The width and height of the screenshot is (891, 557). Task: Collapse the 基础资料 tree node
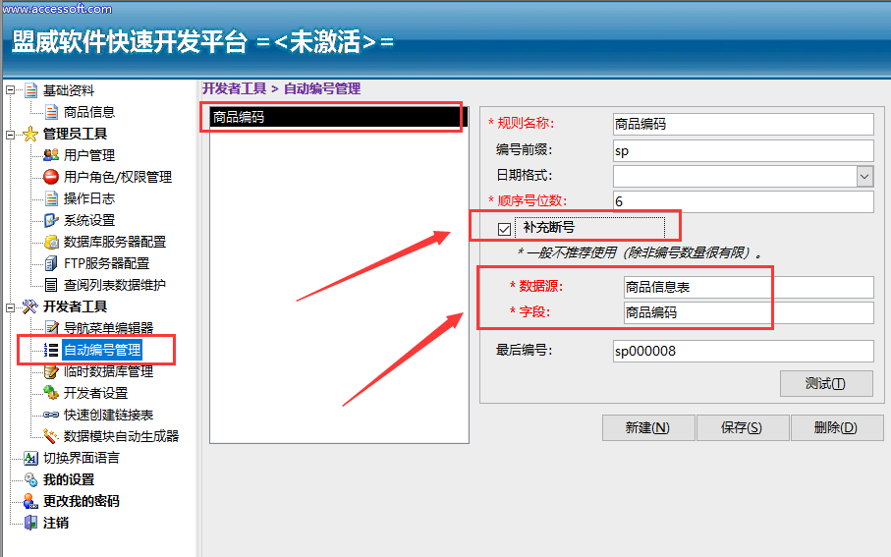coord(10,90)
